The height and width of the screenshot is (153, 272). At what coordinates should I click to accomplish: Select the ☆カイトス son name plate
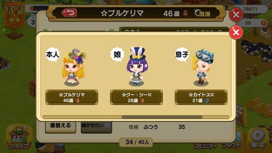click(x=201, y=97)
